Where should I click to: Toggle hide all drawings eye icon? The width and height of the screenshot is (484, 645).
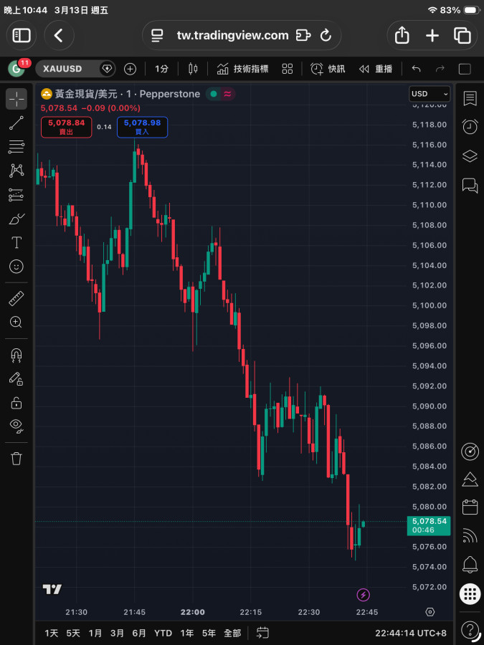[16, 426]
